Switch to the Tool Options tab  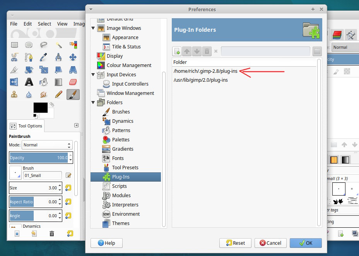(26, 126)
